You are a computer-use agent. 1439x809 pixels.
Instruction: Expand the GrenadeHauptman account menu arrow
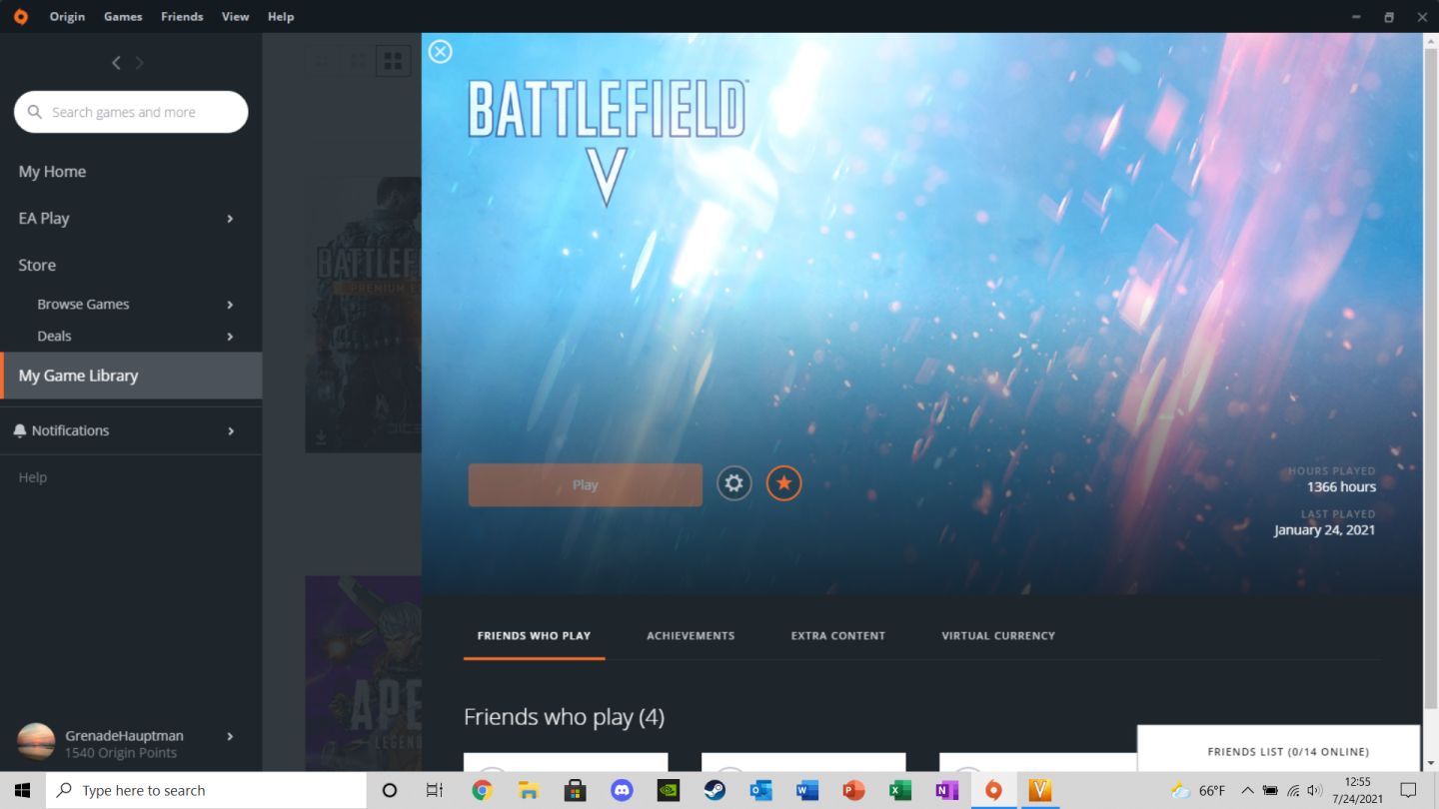click(x=230, y=736)
